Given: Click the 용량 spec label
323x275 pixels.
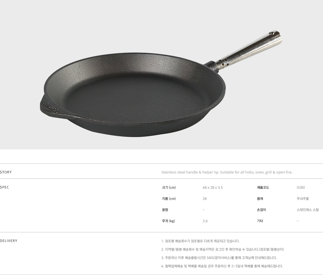Looking at the screenshot, I should [x=165, y=210].
